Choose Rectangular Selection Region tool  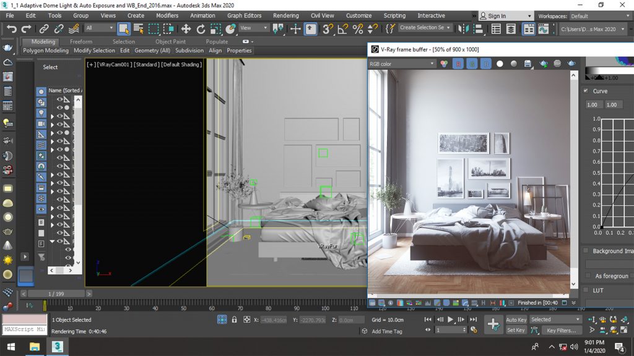coord(154,28)
